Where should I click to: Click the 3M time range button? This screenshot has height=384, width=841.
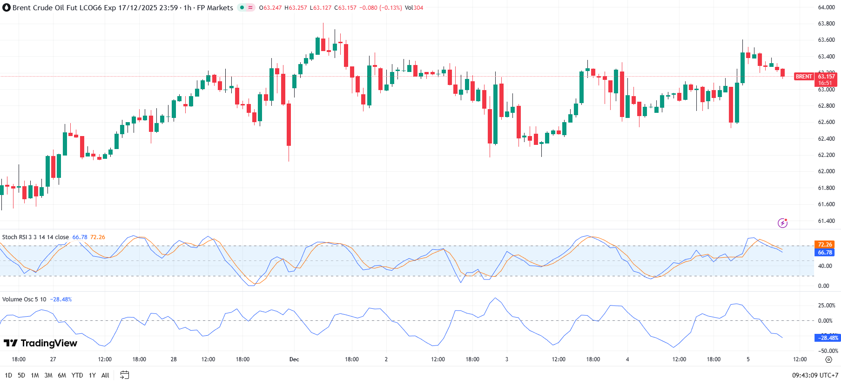(48, 375)
